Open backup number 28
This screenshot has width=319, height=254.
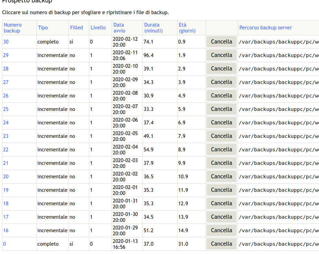[6, 69]
